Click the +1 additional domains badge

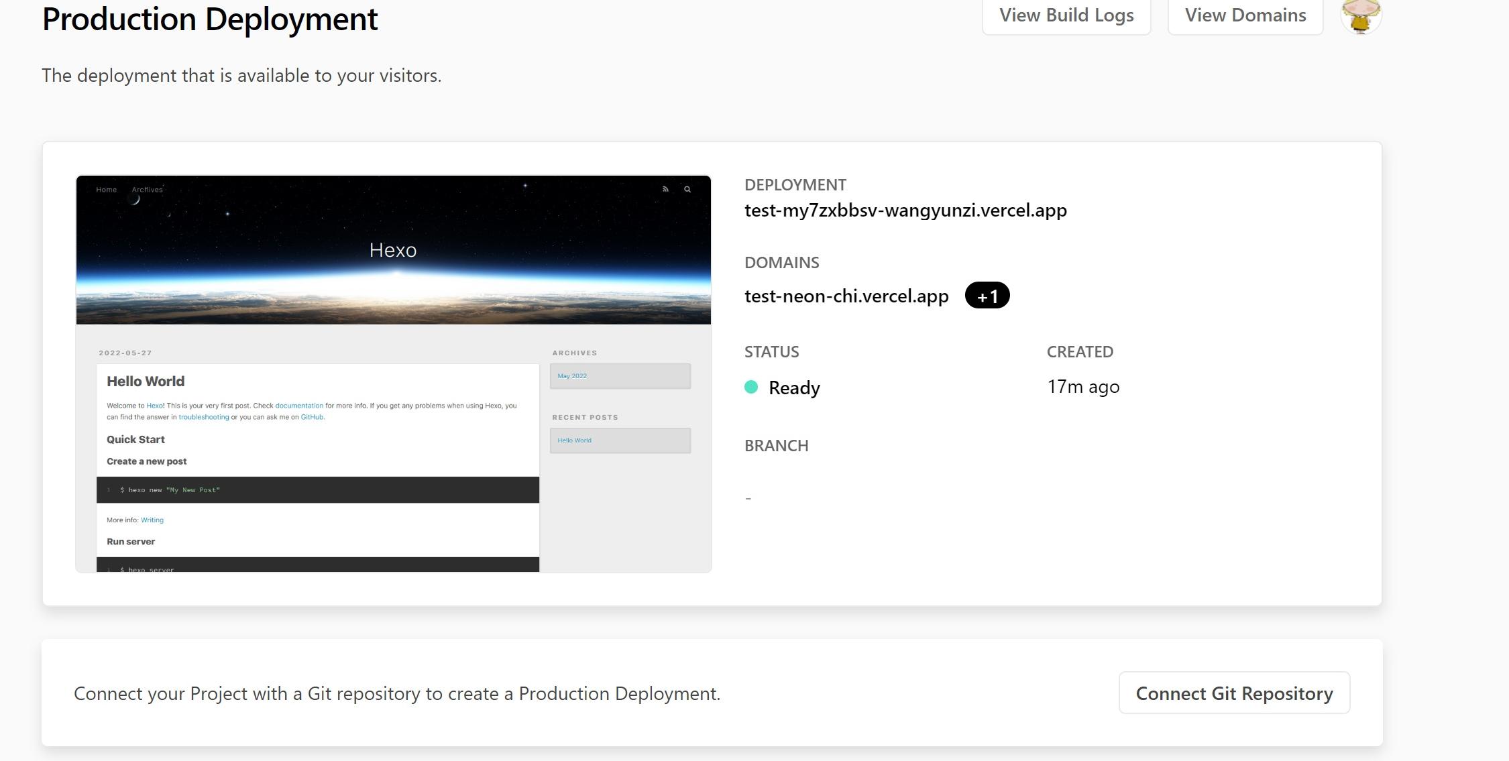coord(987,296)
